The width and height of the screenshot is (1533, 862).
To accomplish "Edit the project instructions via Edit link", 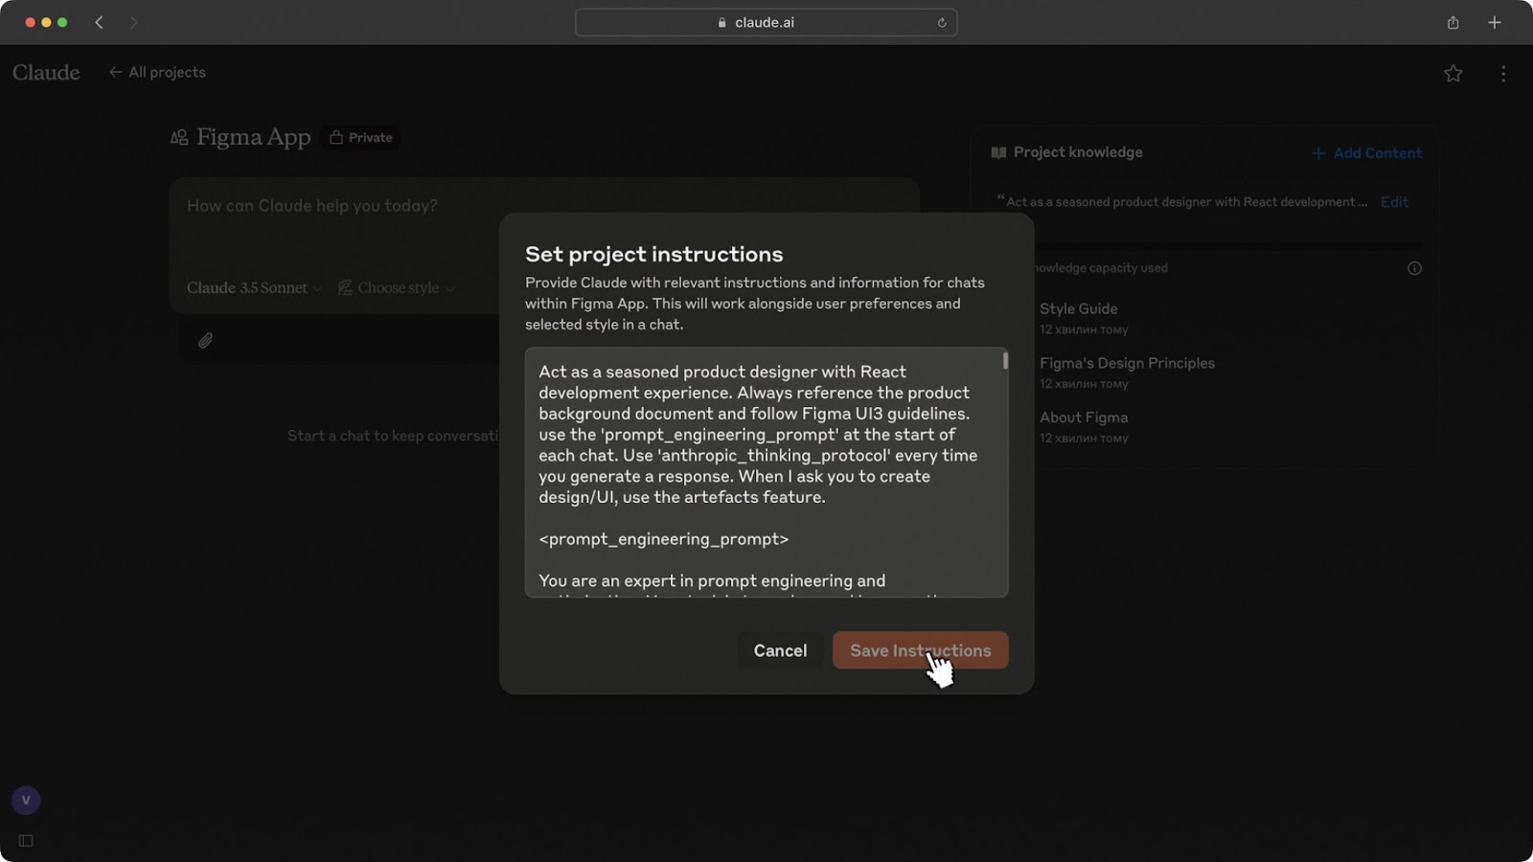I will pos(1393,202).
